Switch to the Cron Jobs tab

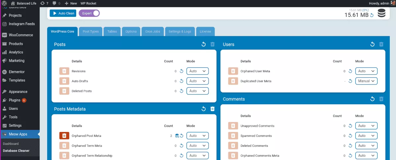tap(153, 31)
